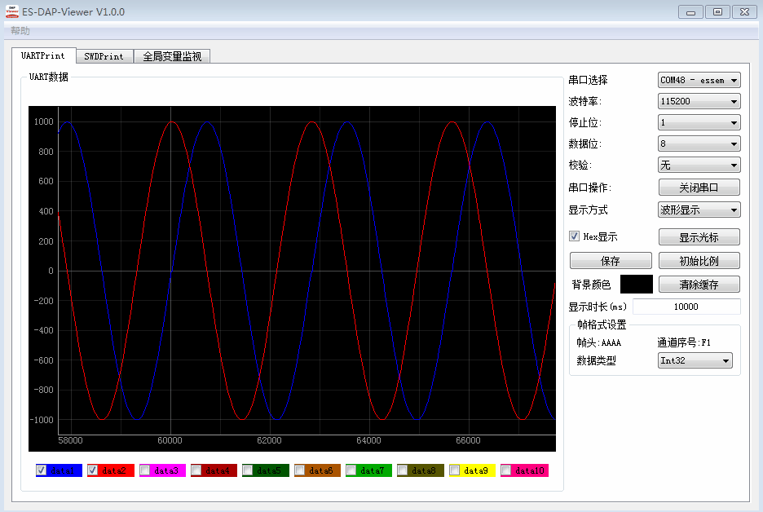Click the 关闭串口 button
The width and height of the screenshot is (763, 512).
coord(699,188)
